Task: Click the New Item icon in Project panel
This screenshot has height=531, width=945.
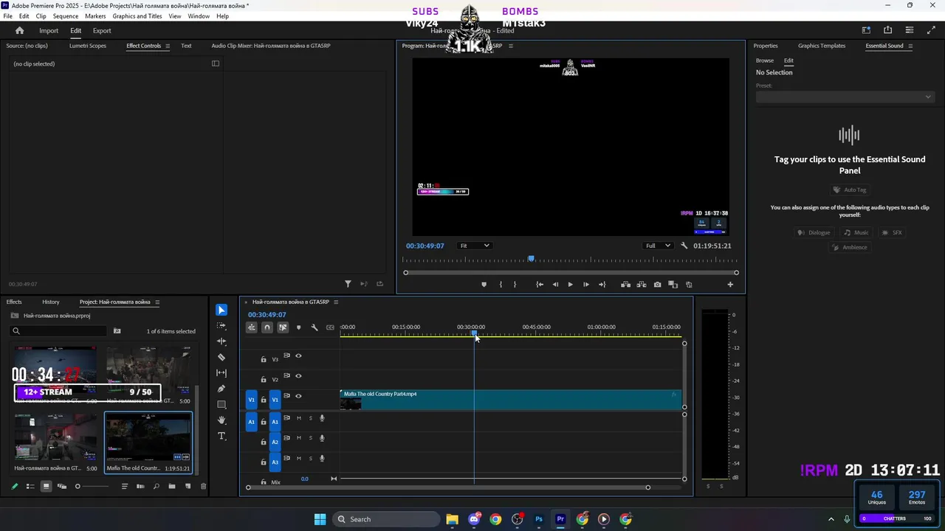Action: point(188,486)
